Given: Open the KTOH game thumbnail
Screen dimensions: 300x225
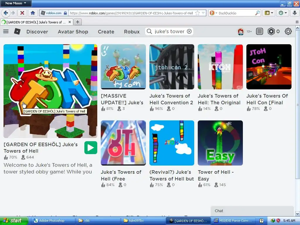Looking at the screenshot, I should coord(220,67).
